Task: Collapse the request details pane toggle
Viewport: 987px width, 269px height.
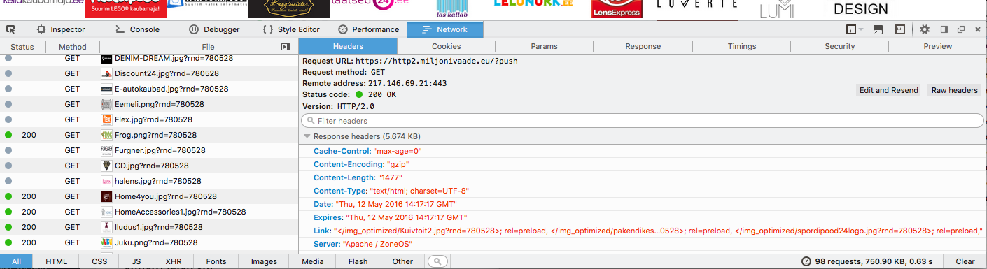Action: click(285, 47)
